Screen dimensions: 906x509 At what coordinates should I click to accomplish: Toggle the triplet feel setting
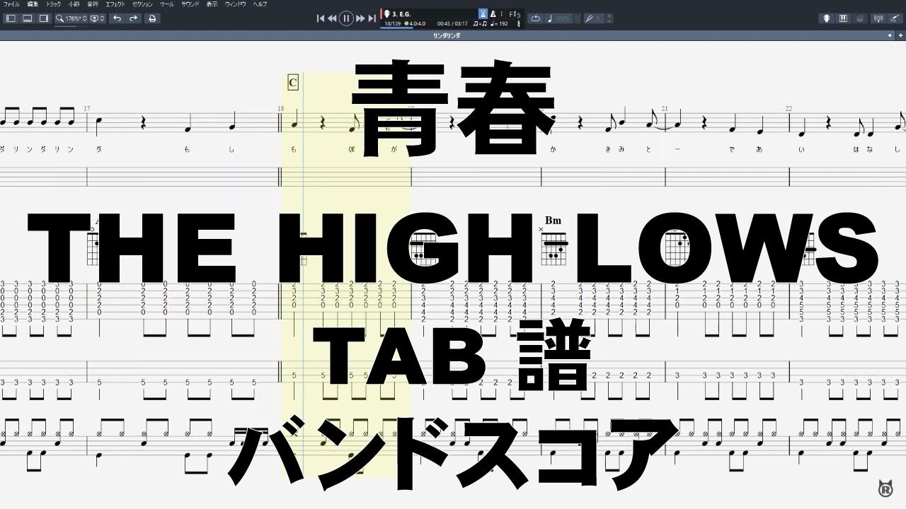(480, 24)
